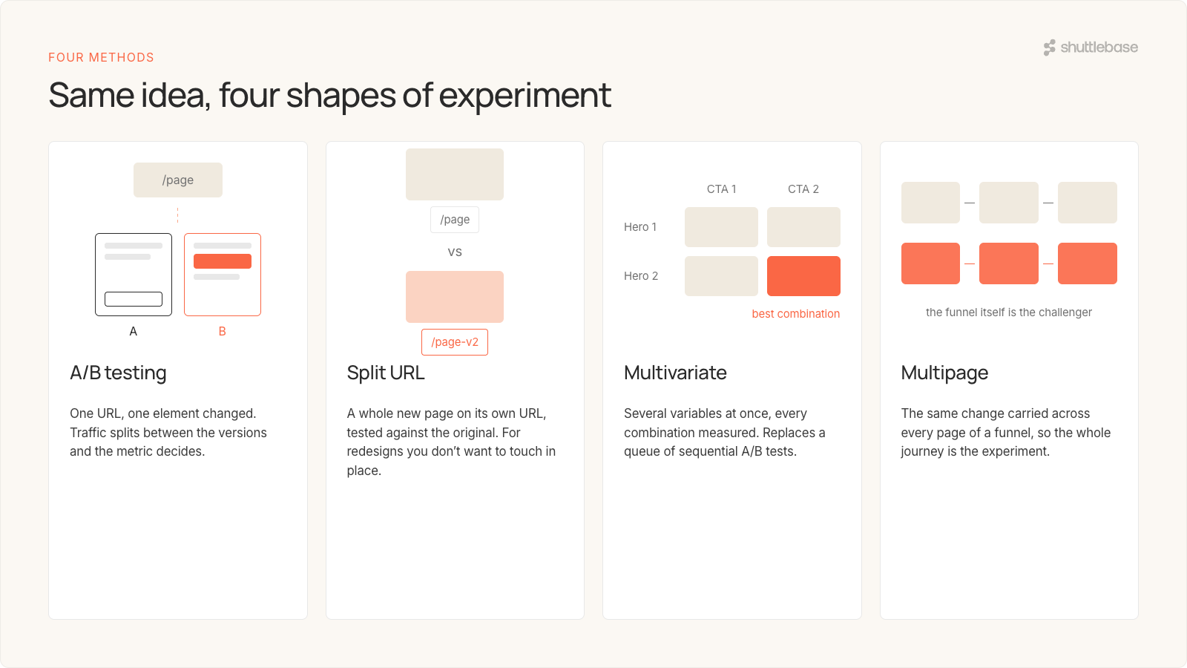Select the orange variant B wireframe
The width and height of the screenshot is (1187, 668).
pos(223,275)
